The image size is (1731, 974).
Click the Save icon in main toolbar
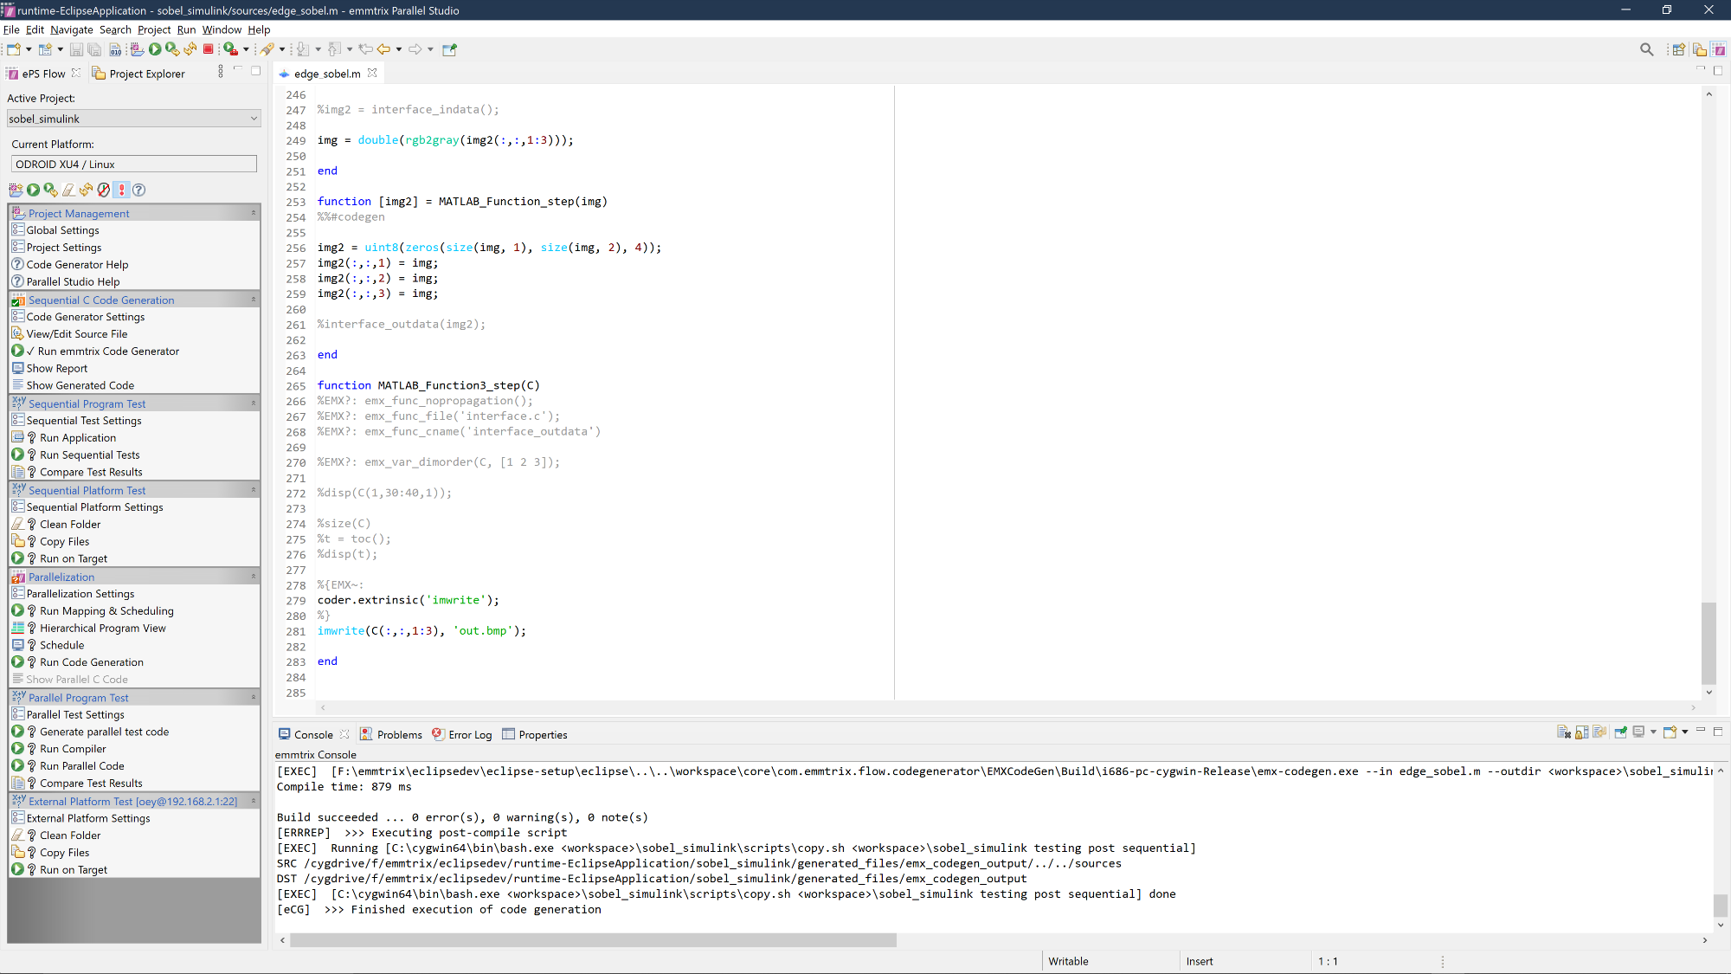(76, 49)
